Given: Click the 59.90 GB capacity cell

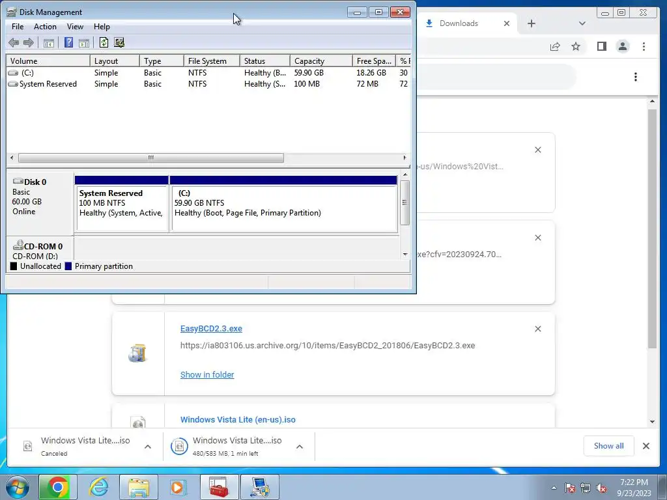Looking at the screenshot, I should coord(309,73).
